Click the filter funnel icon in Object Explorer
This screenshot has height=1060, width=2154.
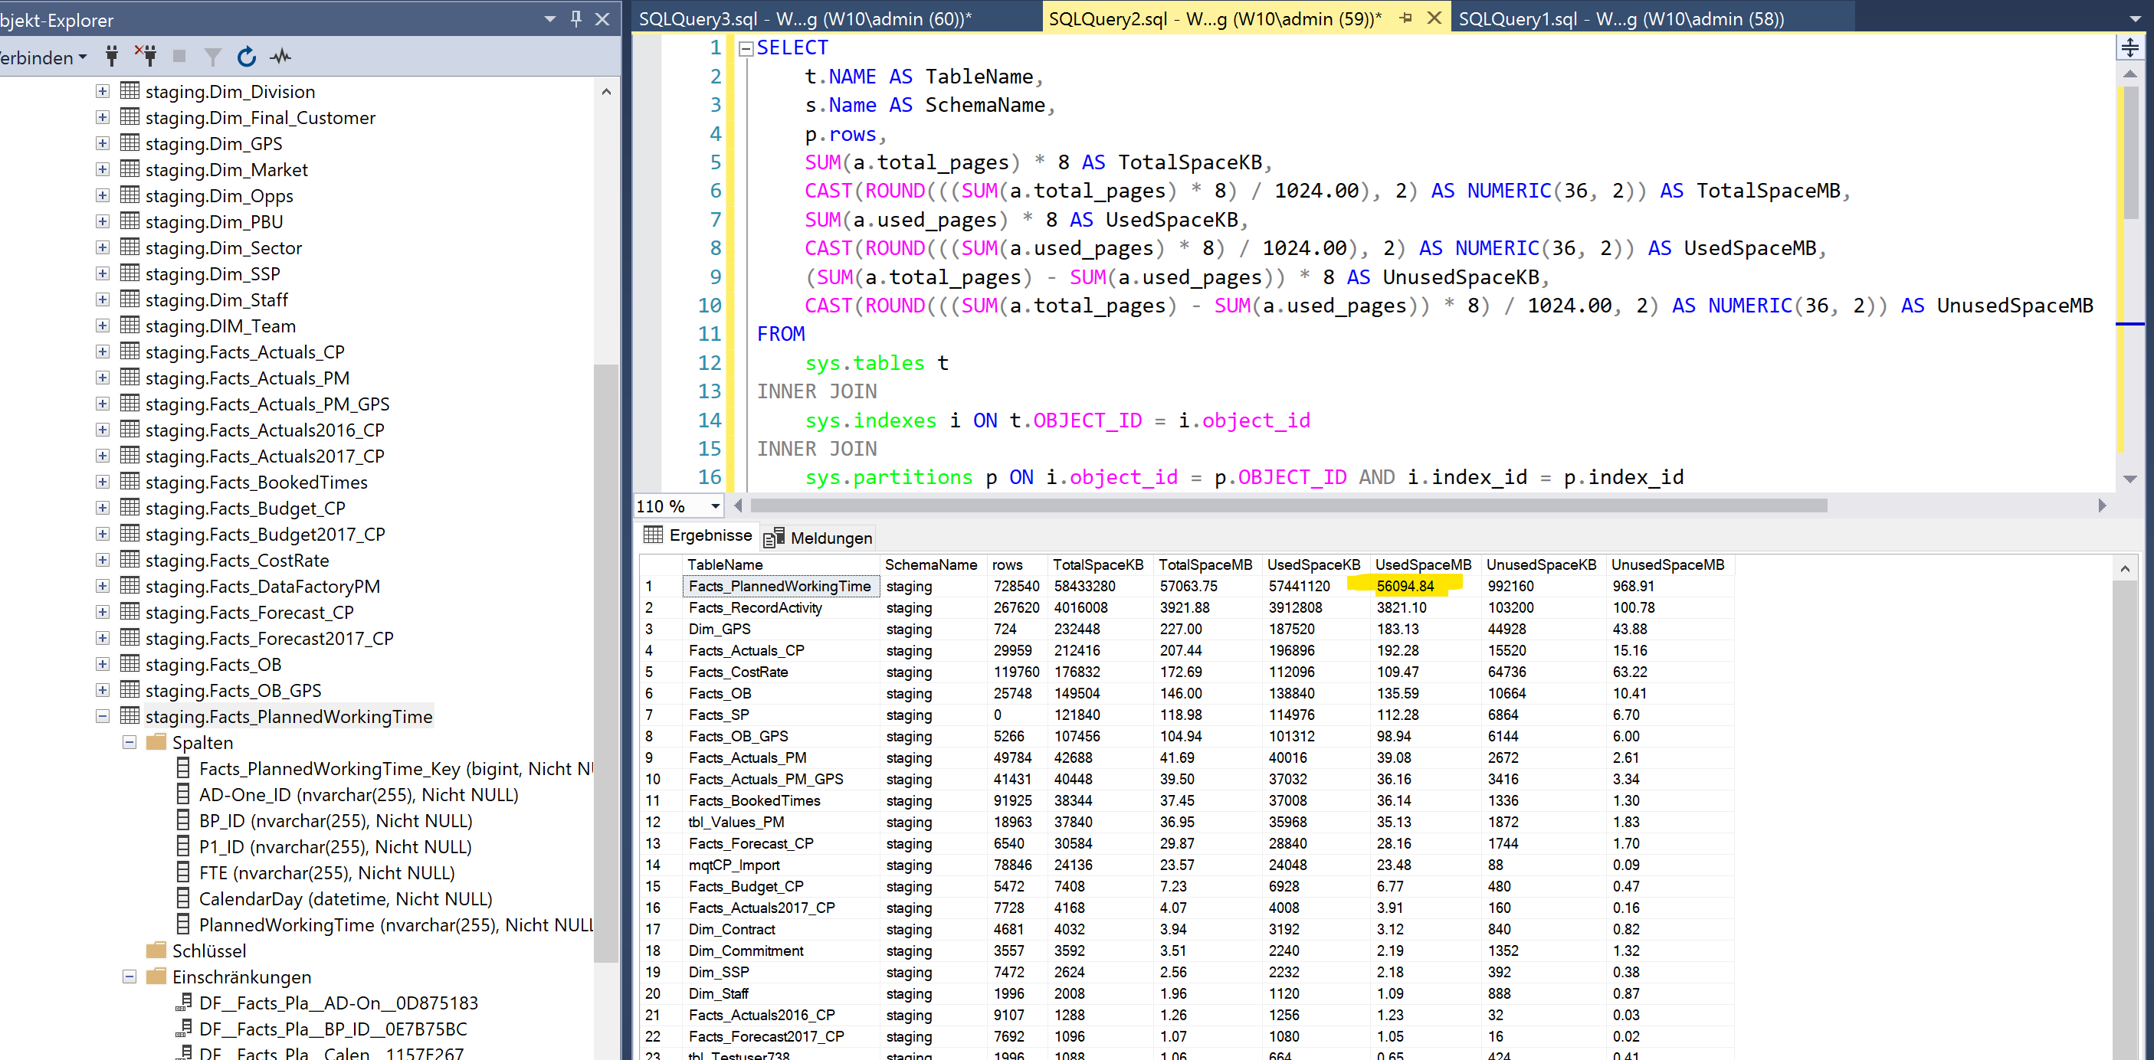(x=213, y=57)
